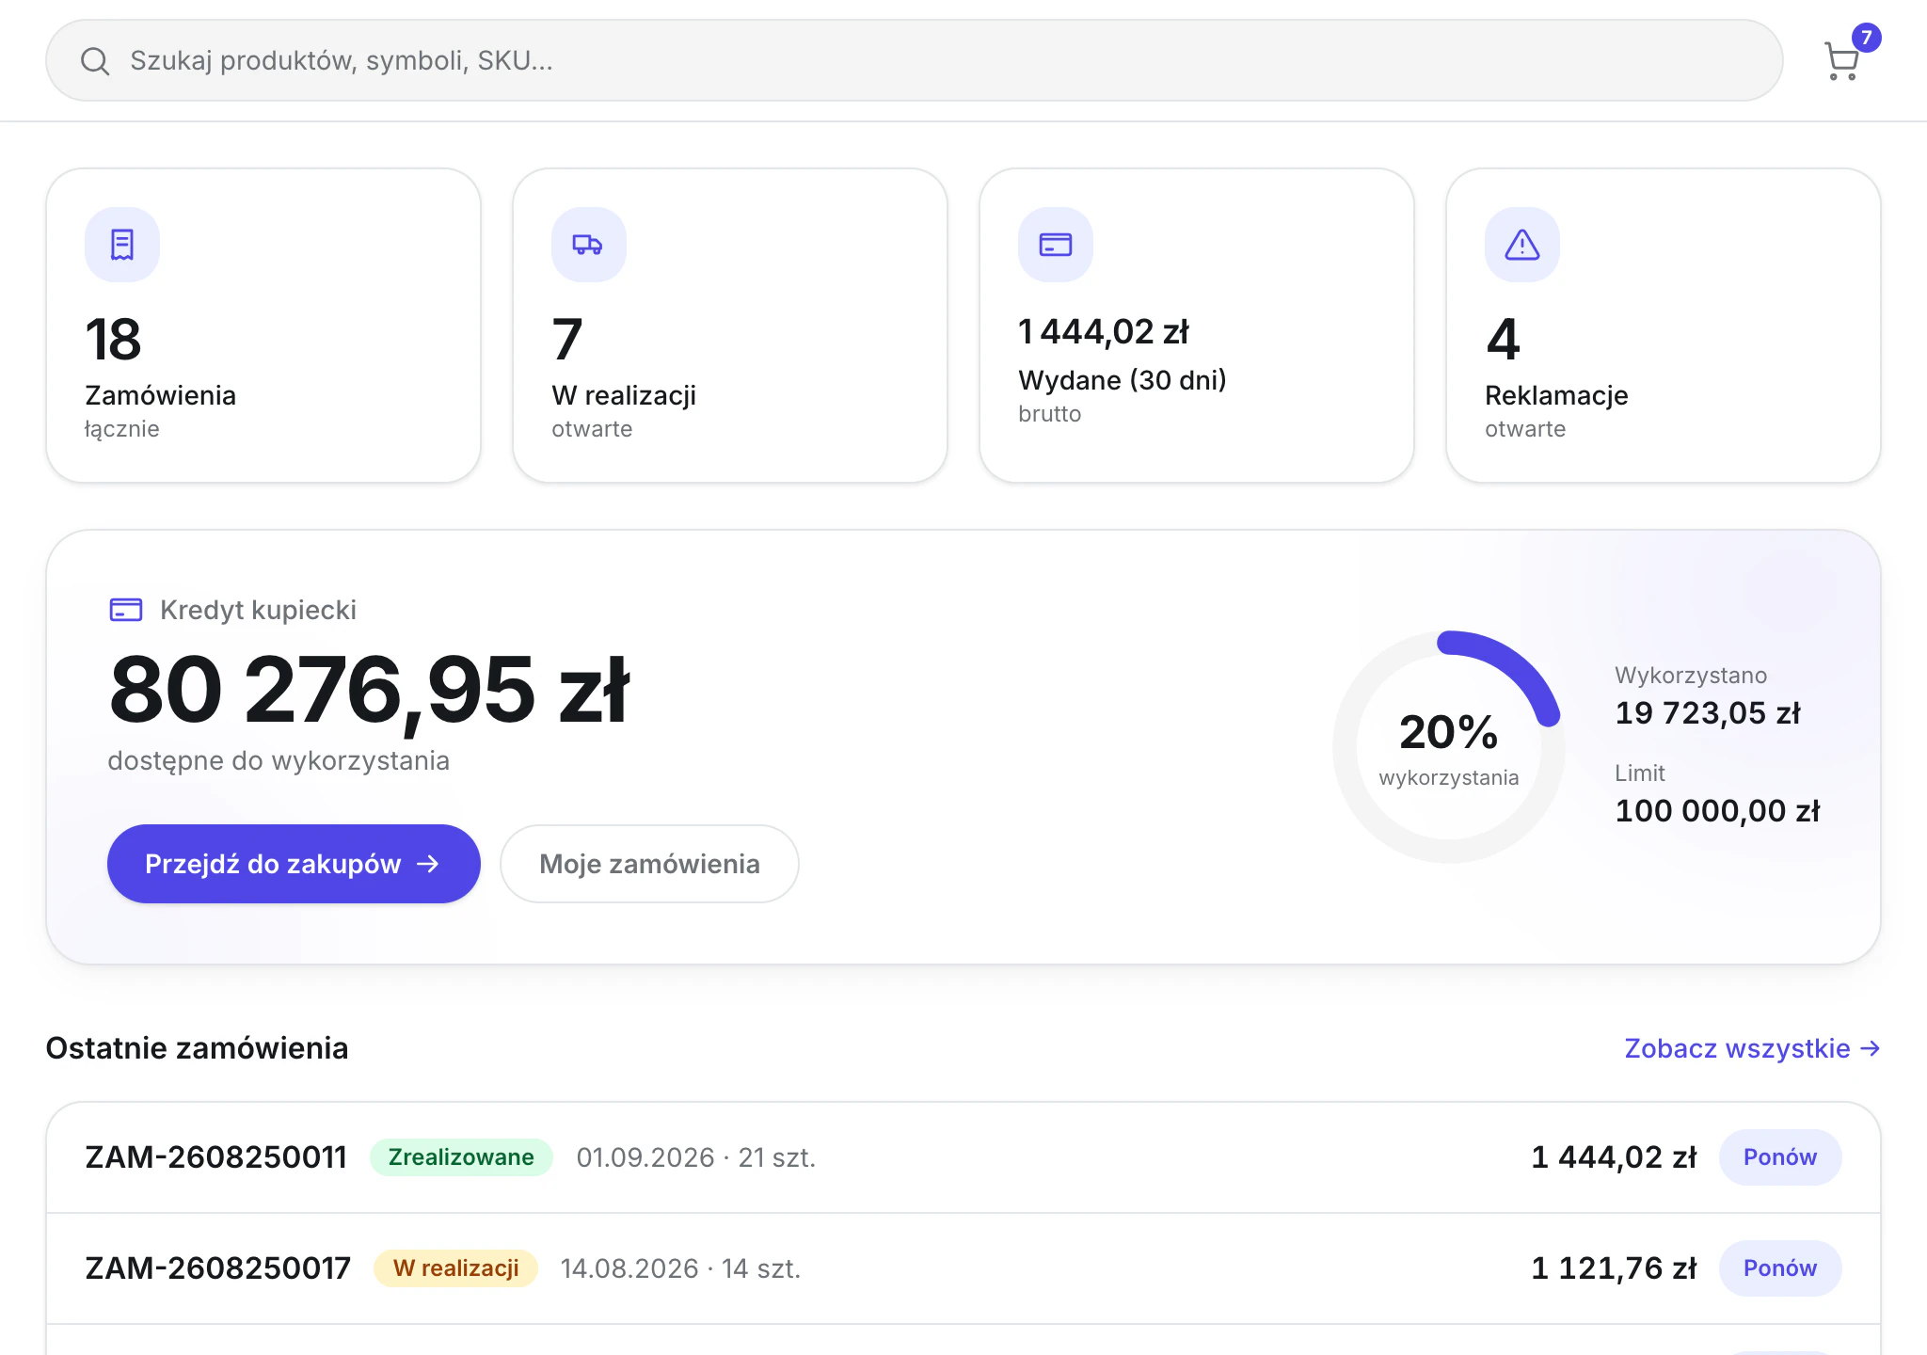Click the Limit 100 000,00 zł value

[1717, 811]
